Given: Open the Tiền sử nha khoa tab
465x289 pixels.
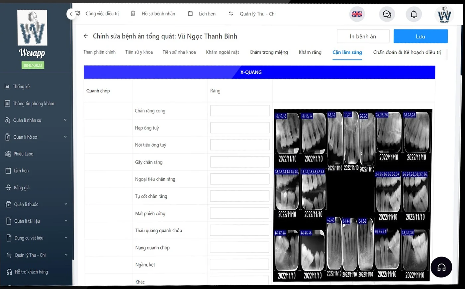Looking at the screenshot, I should point(179,52).
